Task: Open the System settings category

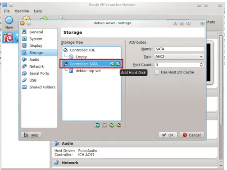Action: pos(39,39)
